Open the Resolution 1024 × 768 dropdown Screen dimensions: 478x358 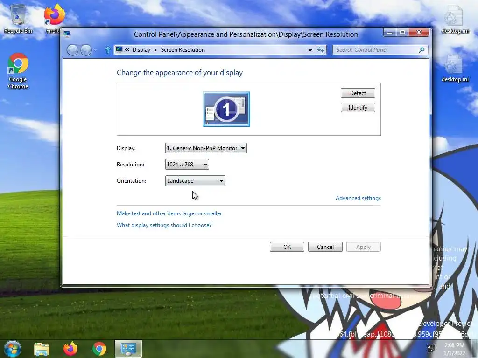[x=187, y=165]
